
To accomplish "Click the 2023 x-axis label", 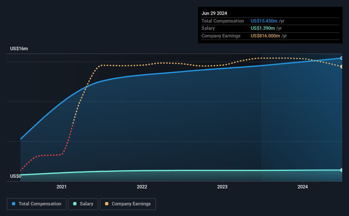I will click(x=222, y=187).
